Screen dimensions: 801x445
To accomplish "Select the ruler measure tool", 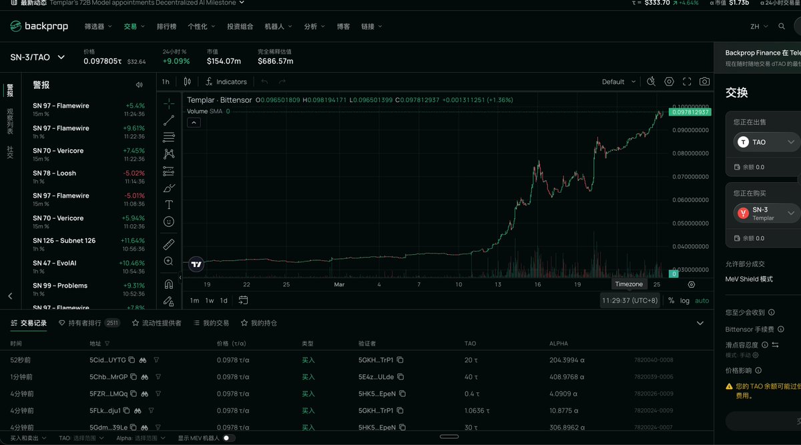I will [x=169, y=244].
